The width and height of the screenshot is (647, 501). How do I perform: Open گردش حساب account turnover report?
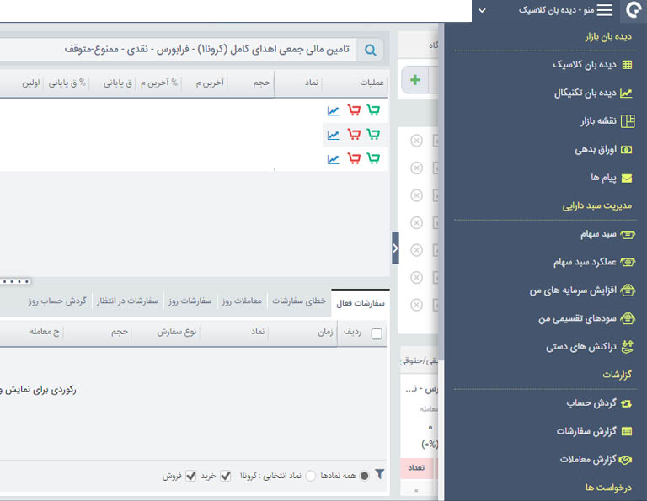tap(599, 403)
